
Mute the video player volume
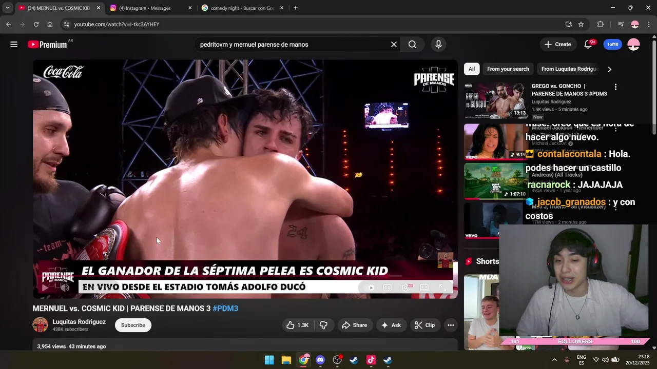[66, 288]
